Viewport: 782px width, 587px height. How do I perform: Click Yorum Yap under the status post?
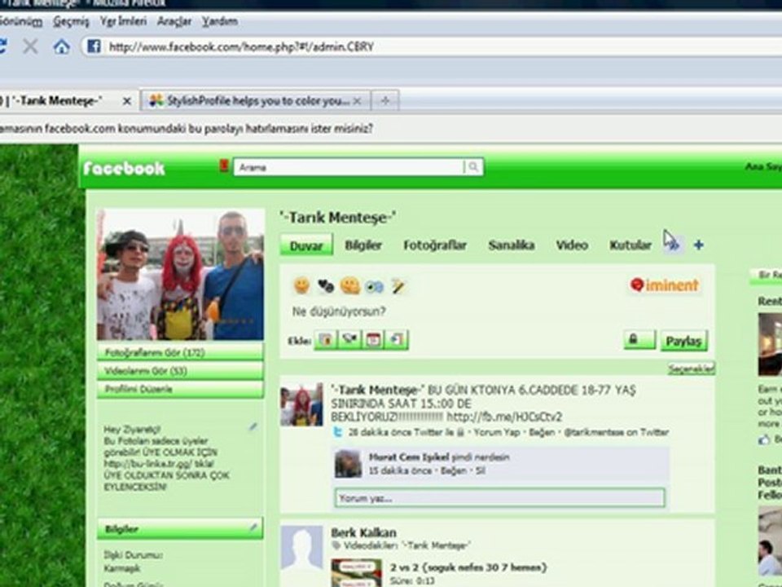(x=496, y=432)
